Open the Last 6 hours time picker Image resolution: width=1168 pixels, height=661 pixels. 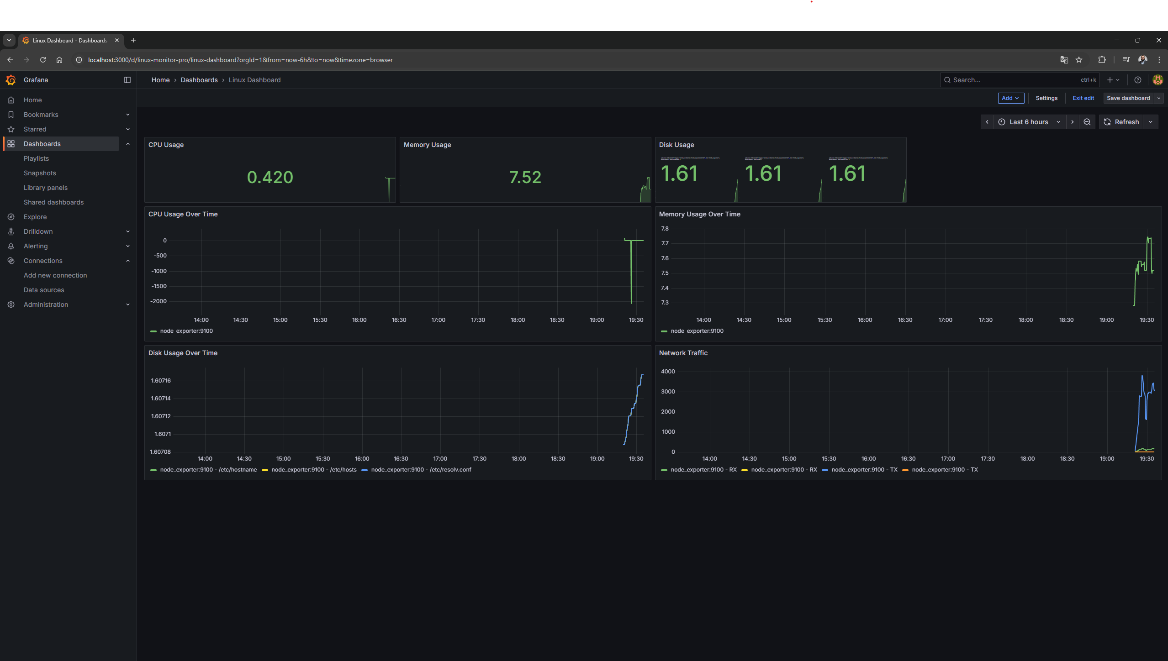click(x=1029, y=122)
